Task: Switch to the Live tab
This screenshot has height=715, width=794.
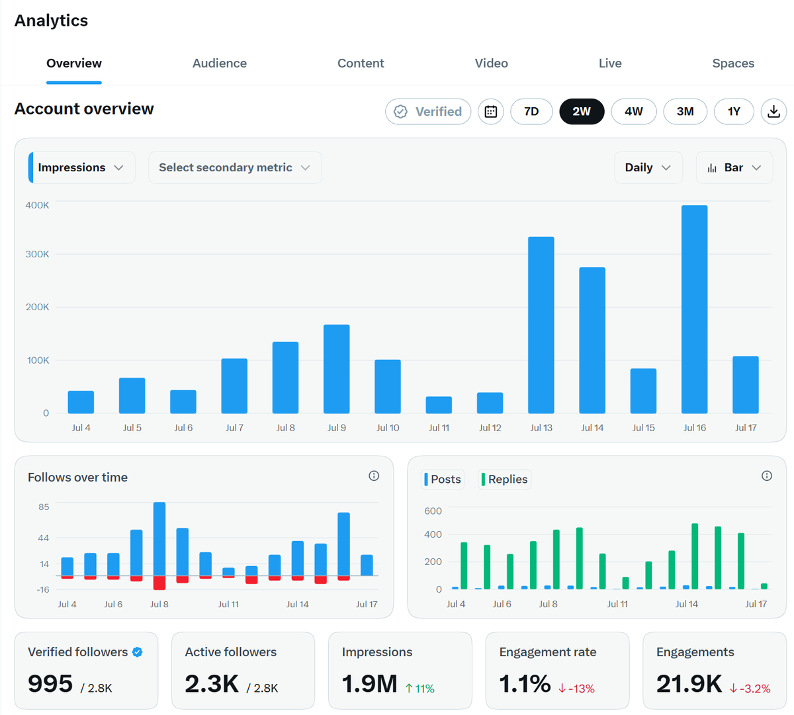Action: click(610, 63)
